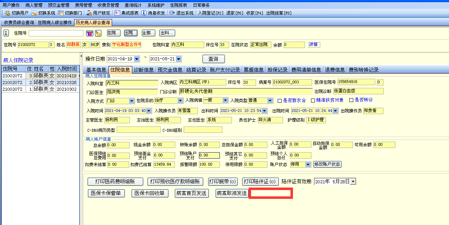Click 入院登记[F2] toolbar item
Viewport: 449px width, 225px height.
[211, 13]
